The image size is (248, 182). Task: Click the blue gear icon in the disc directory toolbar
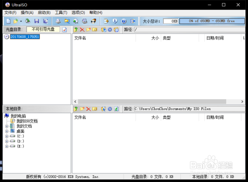110,29
